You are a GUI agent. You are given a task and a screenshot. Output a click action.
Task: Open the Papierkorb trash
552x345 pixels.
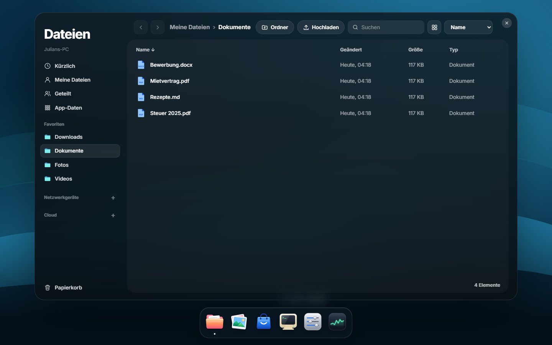pos(80,287)
